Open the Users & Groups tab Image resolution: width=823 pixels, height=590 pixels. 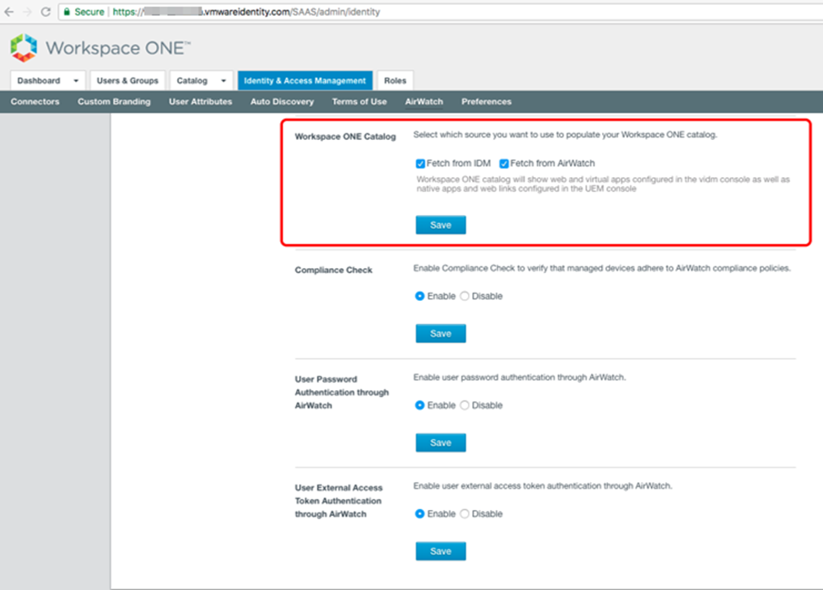127,81
